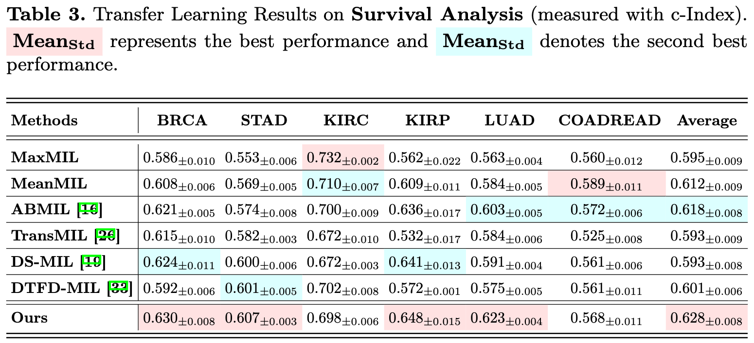Open citation 26 next to TransMIL
Viewport: 754px width, 343px height.
108,236
